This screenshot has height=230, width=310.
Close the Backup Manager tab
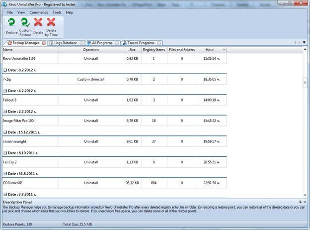[x=44, y=43]
